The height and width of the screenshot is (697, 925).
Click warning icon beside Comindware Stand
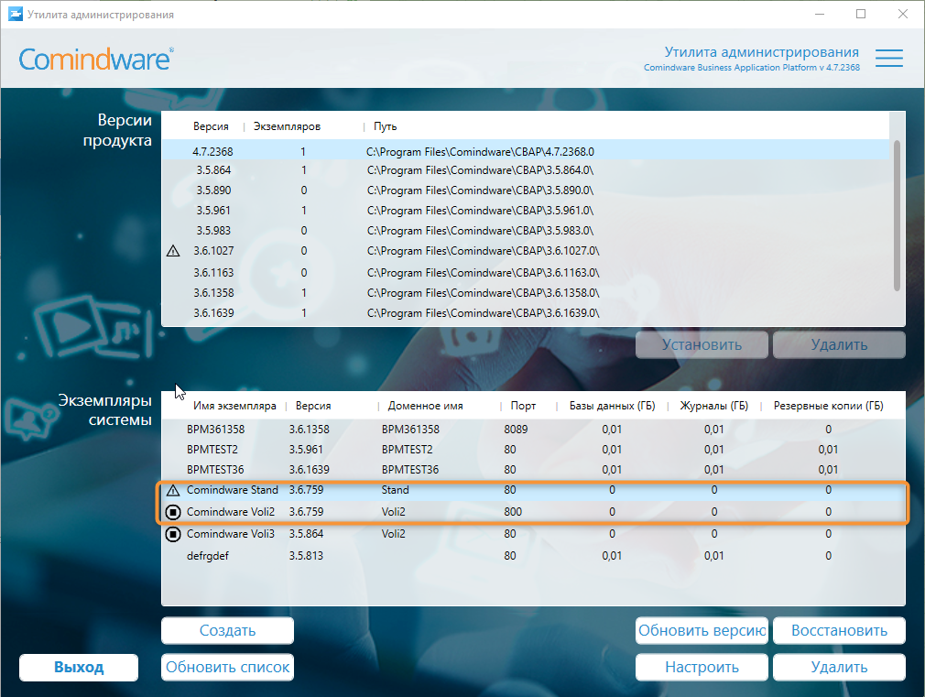coord(173,490)
